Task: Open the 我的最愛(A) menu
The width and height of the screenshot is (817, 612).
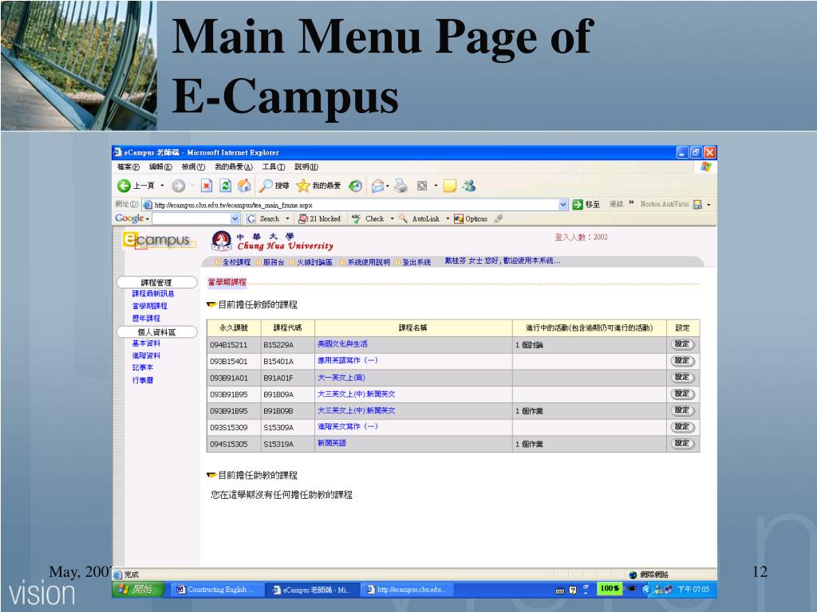Action: 234,167
